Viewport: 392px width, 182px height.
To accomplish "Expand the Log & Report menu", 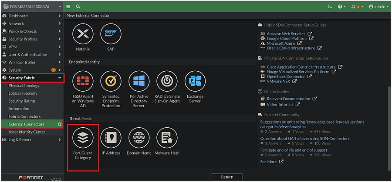I will tap(32, 139).
